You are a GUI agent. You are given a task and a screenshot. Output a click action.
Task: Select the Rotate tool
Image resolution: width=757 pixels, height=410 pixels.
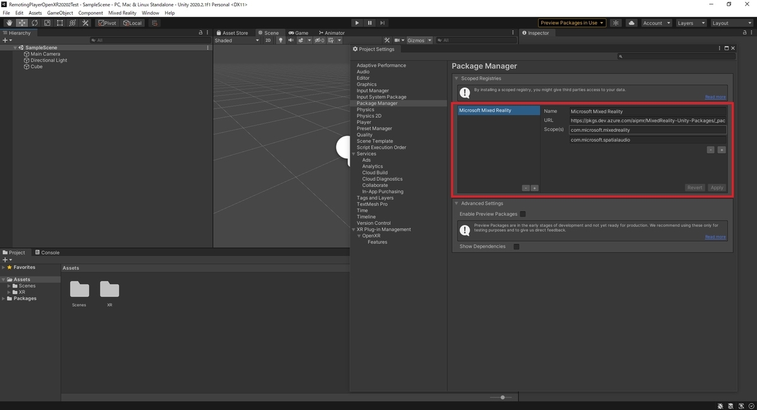click(x=34, y=23)
